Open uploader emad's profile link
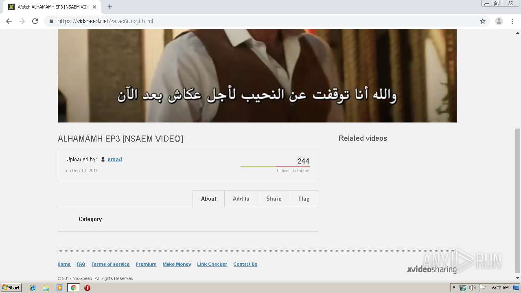Image resolution: width=521 pixels, height=293 pixels. click(115, 160)
